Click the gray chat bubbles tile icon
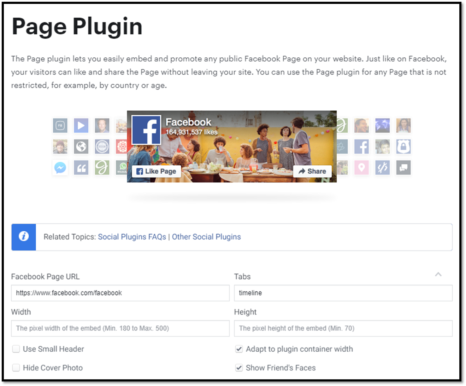Image resolution: width=466 pixels, height=386 pixels. tap(403, 168)
